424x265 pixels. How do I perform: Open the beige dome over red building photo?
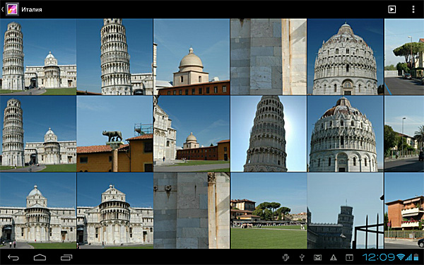click(x=192, y=57)
